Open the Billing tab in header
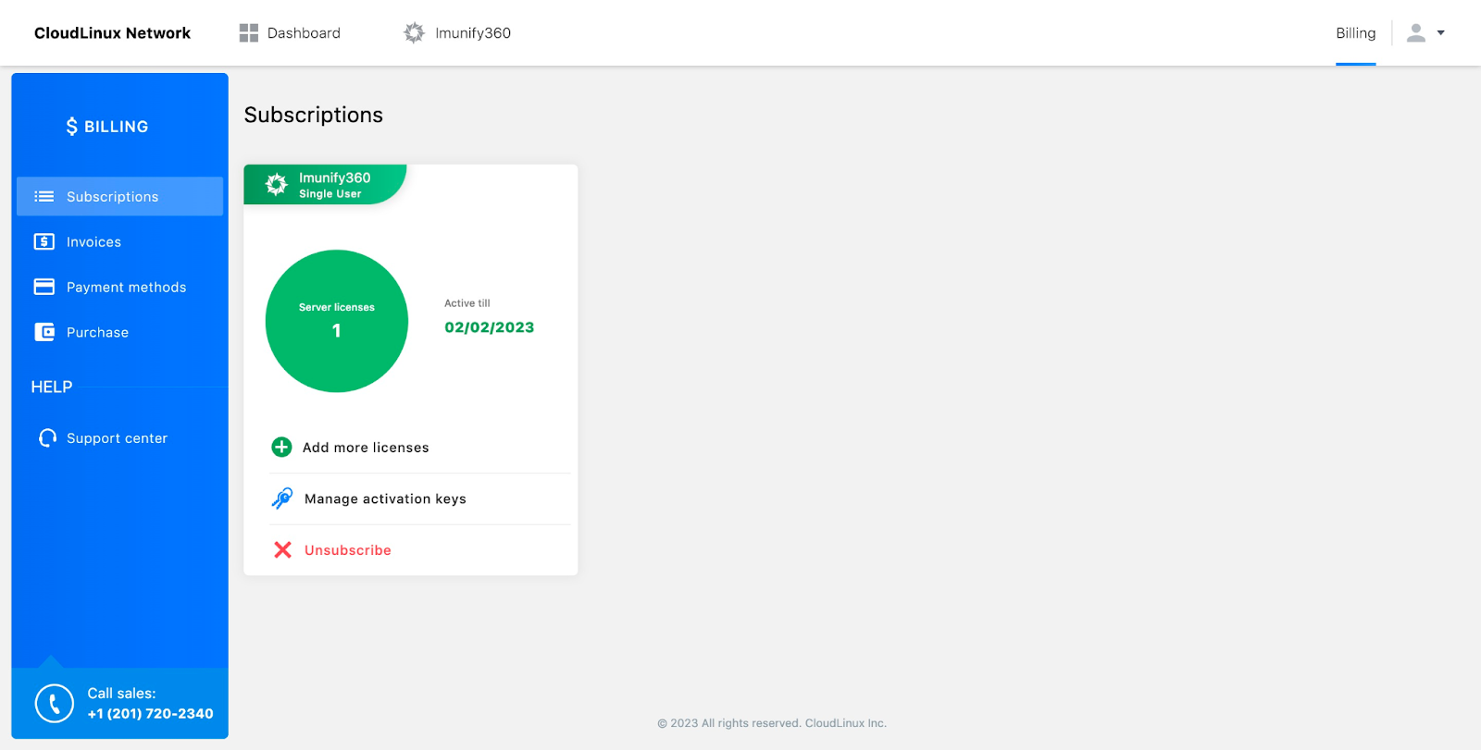 1355,33
